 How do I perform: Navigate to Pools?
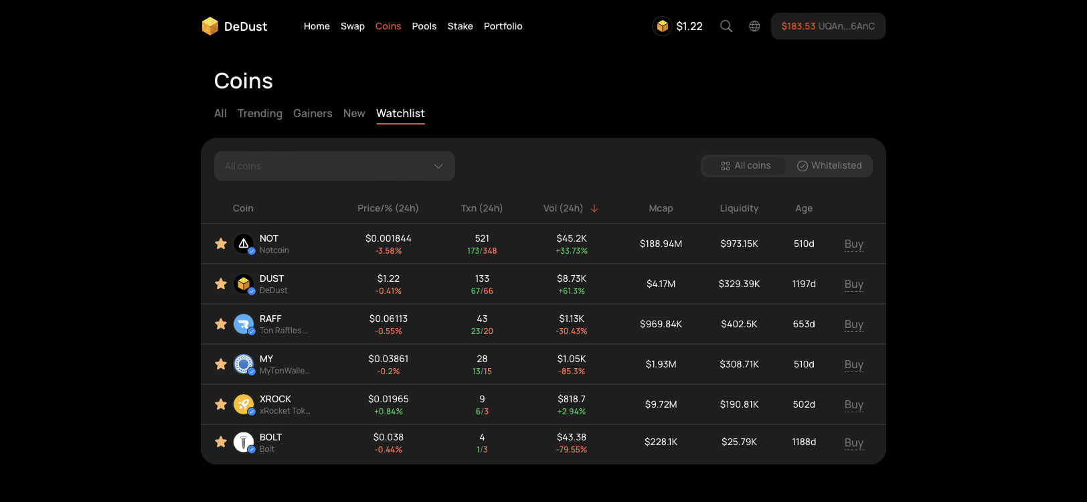pyautogui.click(x=424, y=26)
